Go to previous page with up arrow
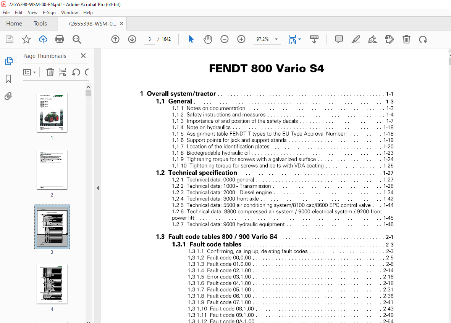451x323 pixels. click(x=115, y=39)
